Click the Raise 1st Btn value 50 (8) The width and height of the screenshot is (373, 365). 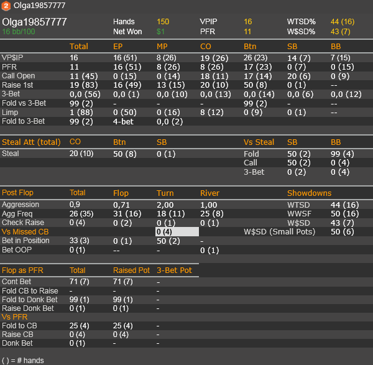tap(256, 85)
